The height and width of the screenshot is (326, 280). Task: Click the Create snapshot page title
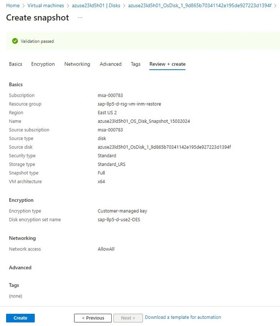pyautogui.click(x=37, y=18)
